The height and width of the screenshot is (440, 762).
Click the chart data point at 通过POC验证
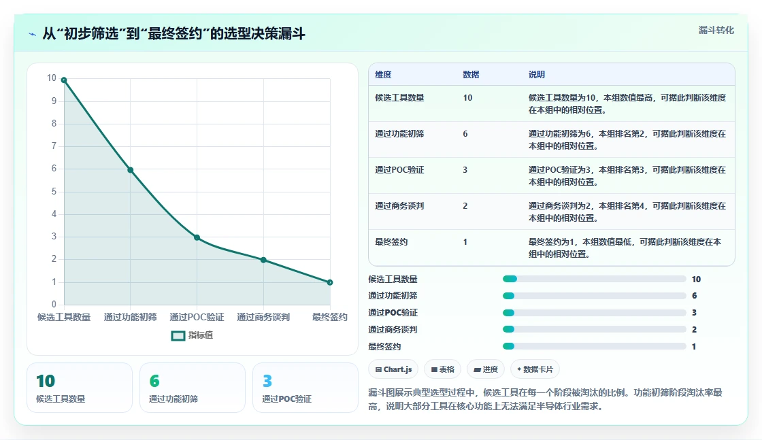197,237
